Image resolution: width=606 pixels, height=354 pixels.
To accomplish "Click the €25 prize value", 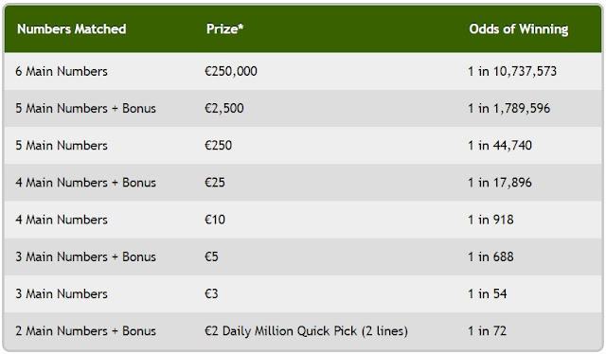I will pos(215,183).
